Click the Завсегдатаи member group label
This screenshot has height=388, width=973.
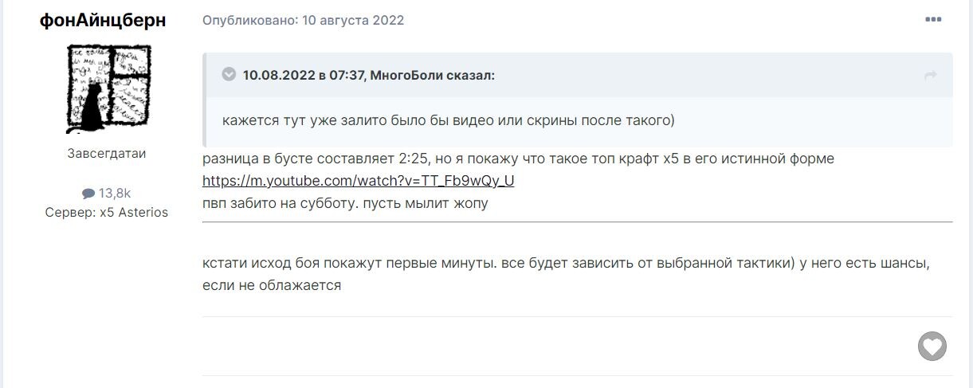(x=107, y=154)
